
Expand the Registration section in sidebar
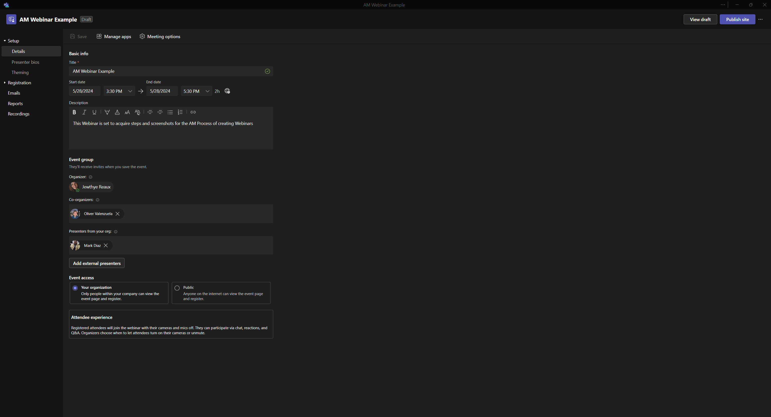tap(19, 83)
